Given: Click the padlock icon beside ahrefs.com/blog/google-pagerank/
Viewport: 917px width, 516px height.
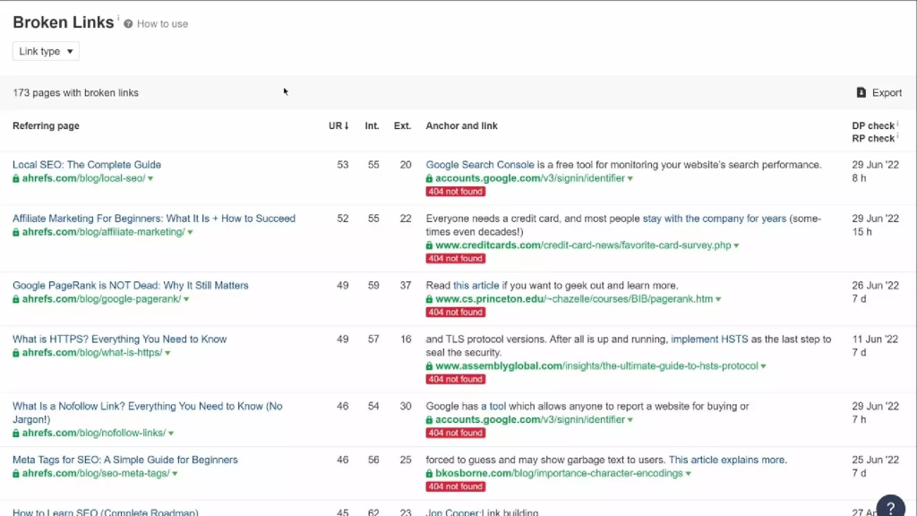Looking at the screenshot, I should (x=16, y=299).
